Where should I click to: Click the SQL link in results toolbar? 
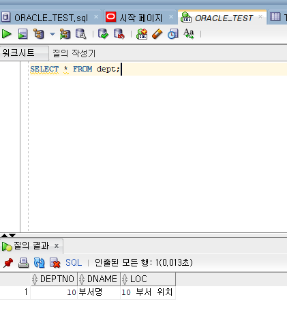(74, 263)
